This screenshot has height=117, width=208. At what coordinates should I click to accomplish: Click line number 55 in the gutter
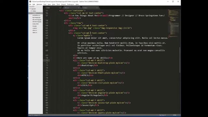[x=47, y=11]
